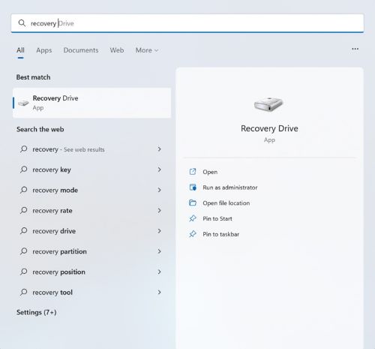The height and width of the screenshot is (349, 375).
Task: Switch to the Documents tab
Action: point(81,50)
